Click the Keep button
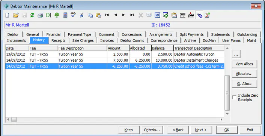The height and width of the screenshot is (136, 265). click(x=129, y=130)
